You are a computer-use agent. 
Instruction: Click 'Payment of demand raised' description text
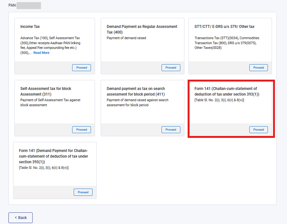pyautogui.click(x=126, y=38)
